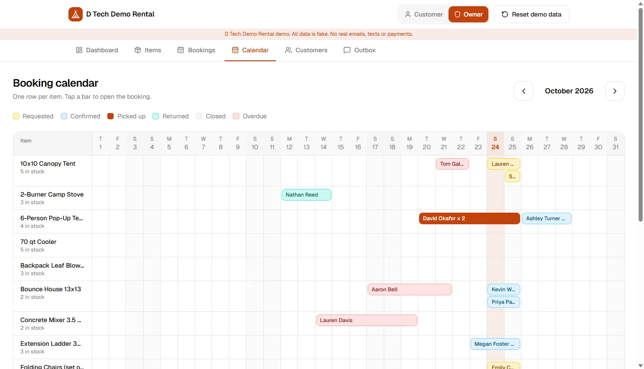The width and height of the screenshot is (644, 369).
Task: Open Ashley Turner's Pop-Up Tent booking
Action: coord(547,218)
